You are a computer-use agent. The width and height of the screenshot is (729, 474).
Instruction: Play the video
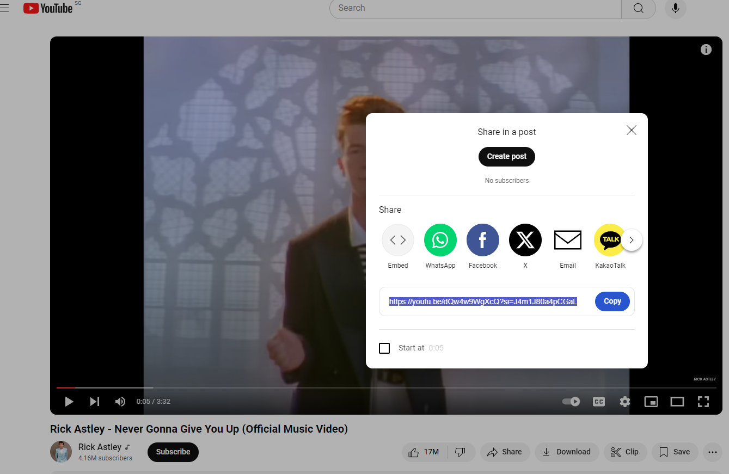tap(69, 402)
